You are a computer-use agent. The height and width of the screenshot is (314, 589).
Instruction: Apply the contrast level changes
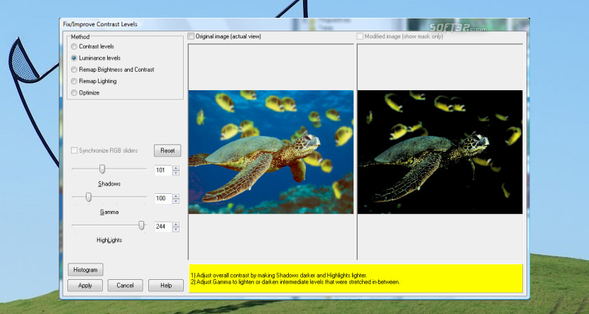(85, 286)
